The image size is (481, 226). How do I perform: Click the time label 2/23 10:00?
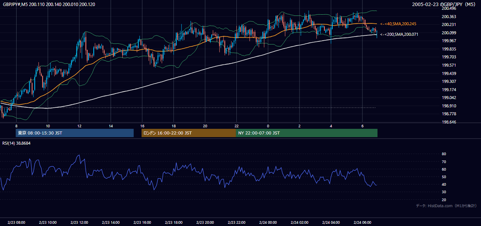[x=48, y=222]
